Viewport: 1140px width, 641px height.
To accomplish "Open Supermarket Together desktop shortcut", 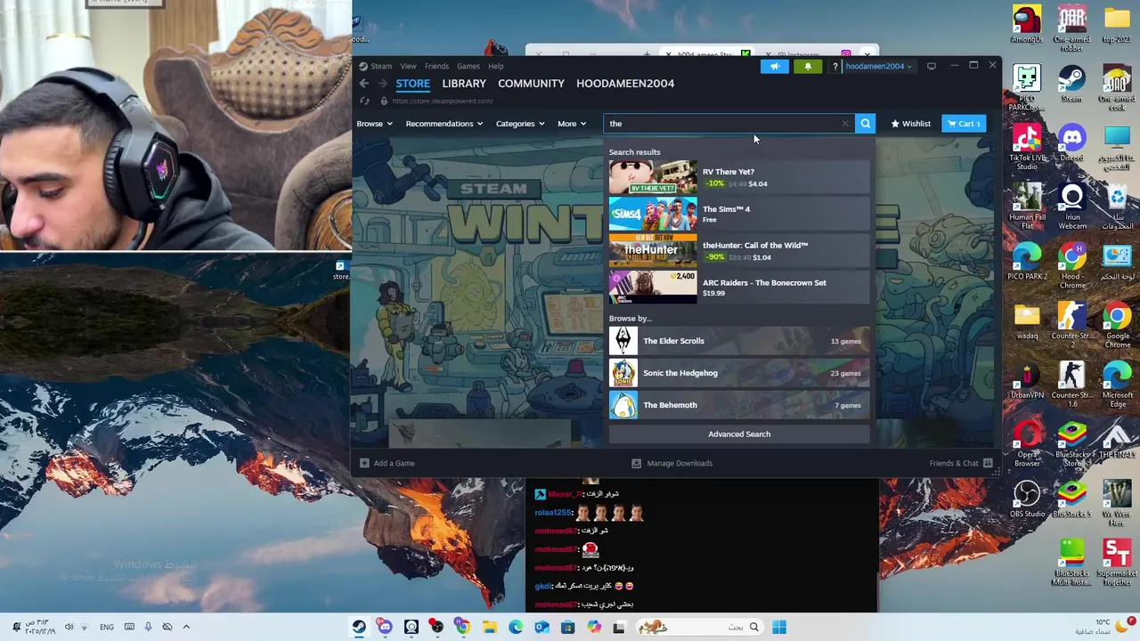I will click(x=1117, y=563).
